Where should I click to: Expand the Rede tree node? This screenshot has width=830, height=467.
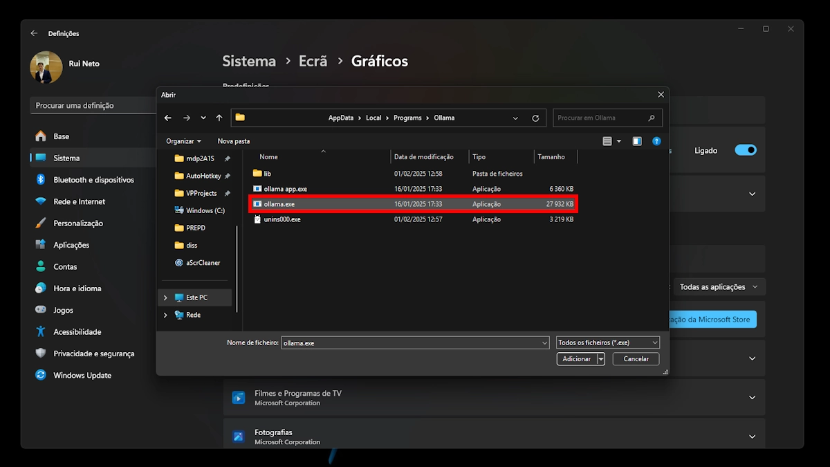coord(165,315)
